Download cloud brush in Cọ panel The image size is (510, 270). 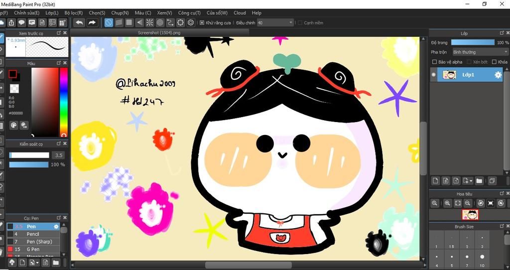coord(12,262)
